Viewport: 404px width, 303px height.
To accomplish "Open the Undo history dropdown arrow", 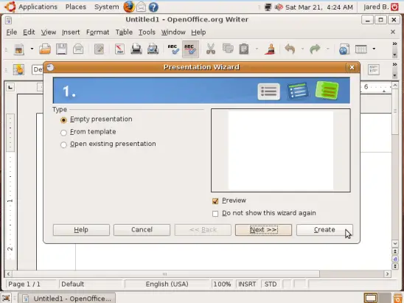I will point(302,49).
